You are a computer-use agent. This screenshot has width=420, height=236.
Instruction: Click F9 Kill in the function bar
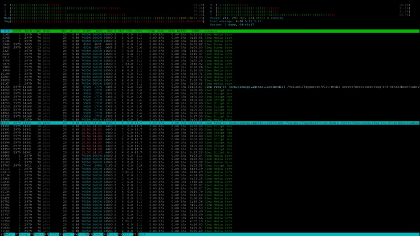point(125,234)
